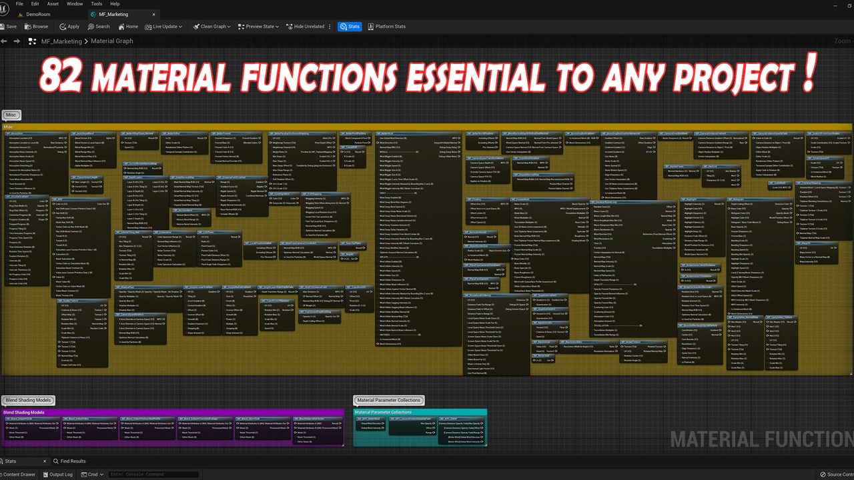Open Hide Unrelated three-dot options

coord(330,27)
